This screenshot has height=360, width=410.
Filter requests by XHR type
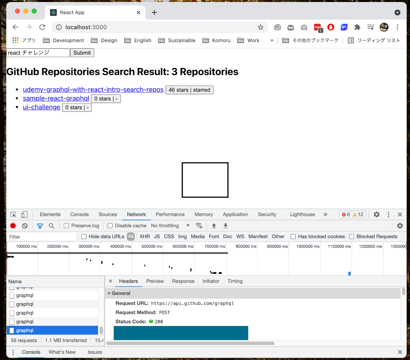click(145, 236)
